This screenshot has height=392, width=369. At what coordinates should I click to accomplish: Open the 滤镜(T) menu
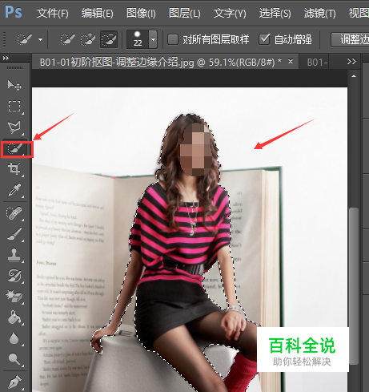click(x=319, y=13)
